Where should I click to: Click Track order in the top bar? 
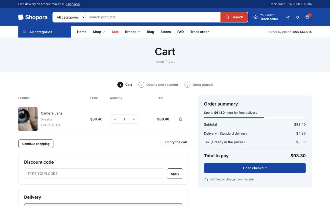277,4
